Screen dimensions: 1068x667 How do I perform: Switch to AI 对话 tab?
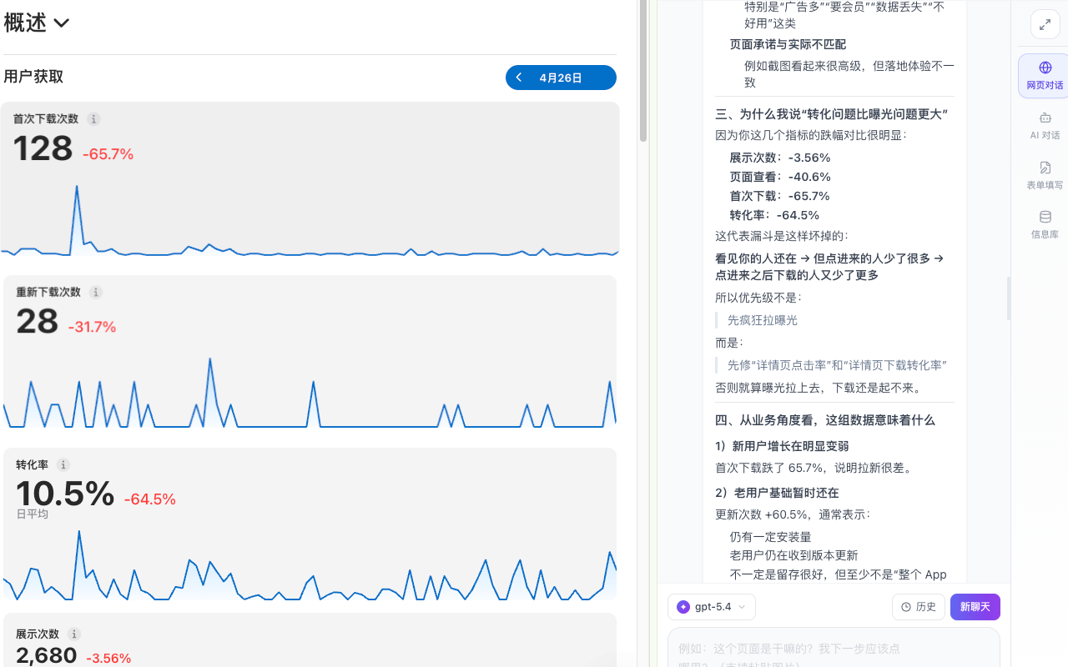(1045, 126)
